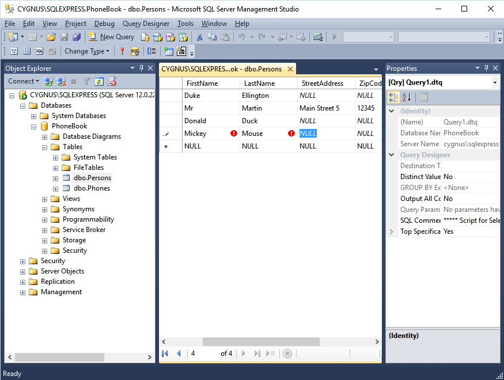The height and width of the screenshot is (380, 504).
Task: Show the SQL pane
Action: click(40, 51)
